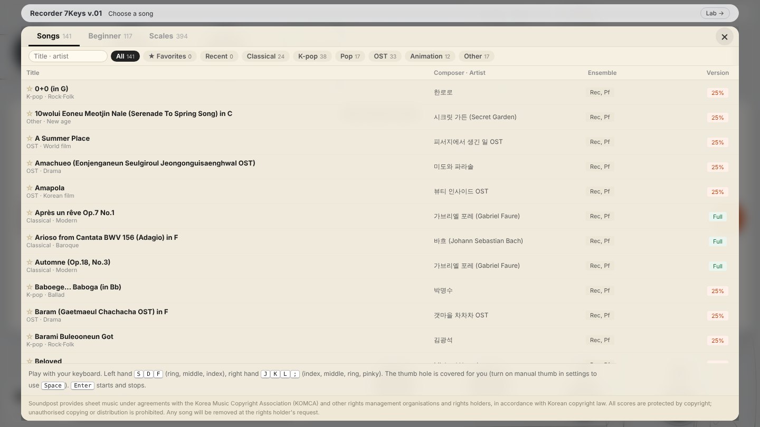Select the All filter chip

click(x=125, y=56)
